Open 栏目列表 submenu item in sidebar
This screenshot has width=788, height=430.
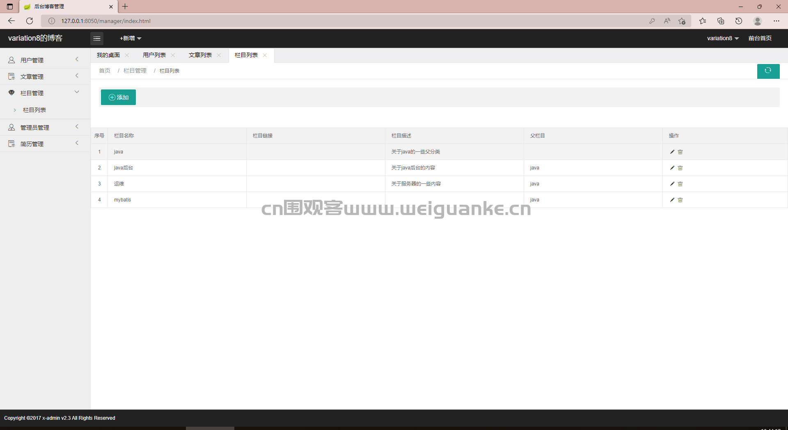click(34, 110)
